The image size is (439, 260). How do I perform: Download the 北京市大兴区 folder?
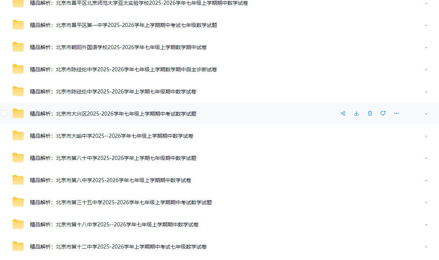tap(357, 113)
